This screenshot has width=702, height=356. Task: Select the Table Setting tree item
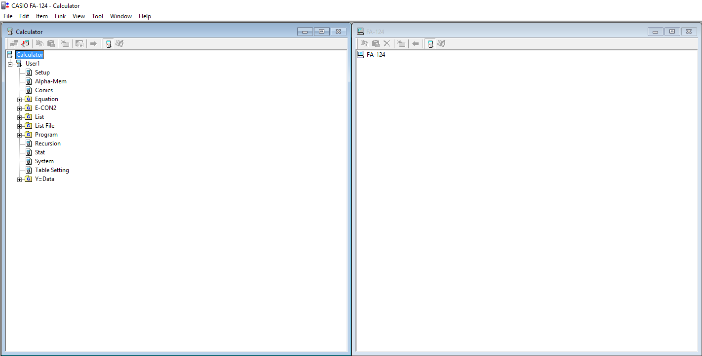coord(52,170)
